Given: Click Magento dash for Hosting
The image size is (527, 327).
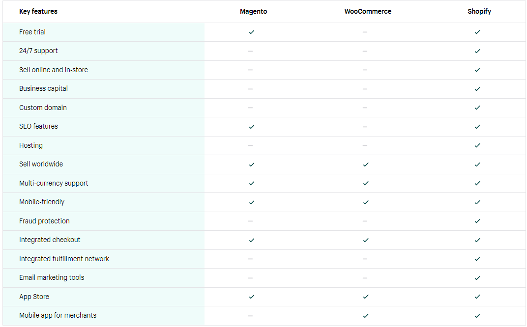Looking at the screenshot, I should pyautogui.click(x=250, y=145).
